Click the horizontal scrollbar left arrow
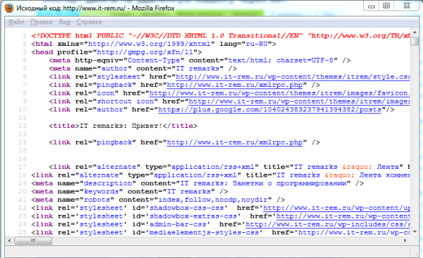The image size is (423, 258). [x=10, y=241]
